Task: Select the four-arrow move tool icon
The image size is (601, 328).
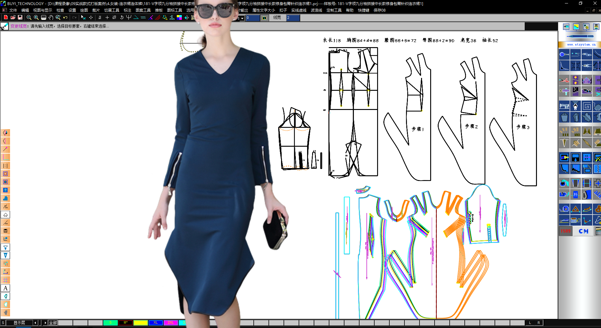Action: coord(91,18)
